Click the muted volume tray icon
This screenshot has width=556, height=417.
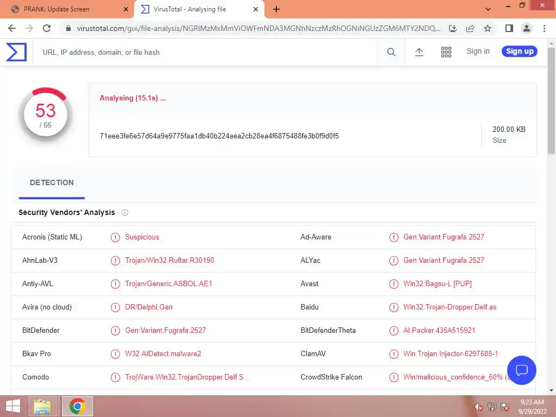click(x=478, y=407)
